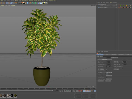Go to the end of animation
The image size is (132, 99).
coord(74,91)
